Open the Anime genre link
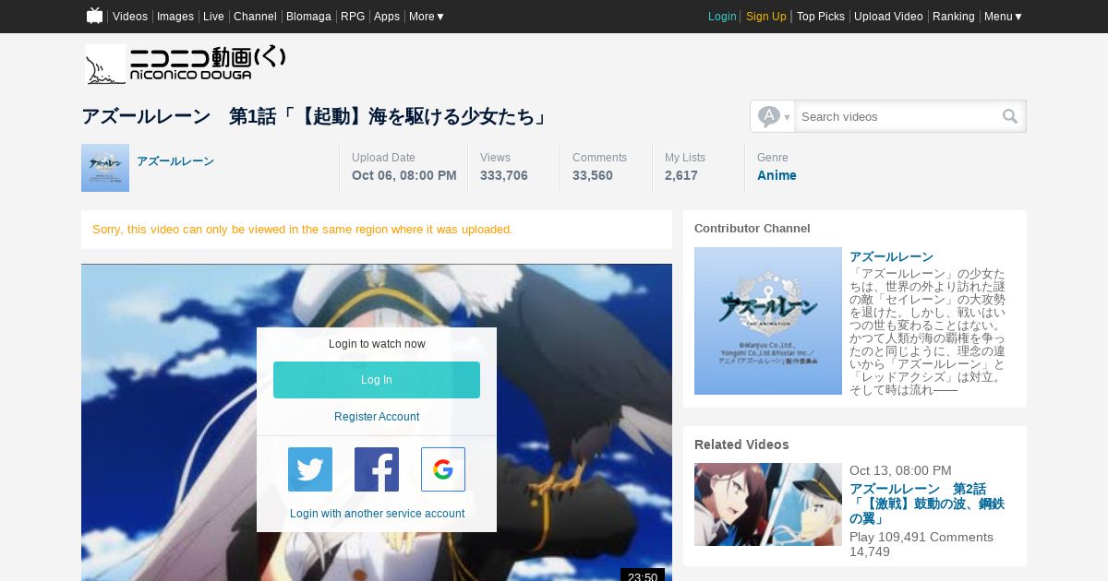 pos(777,175)
